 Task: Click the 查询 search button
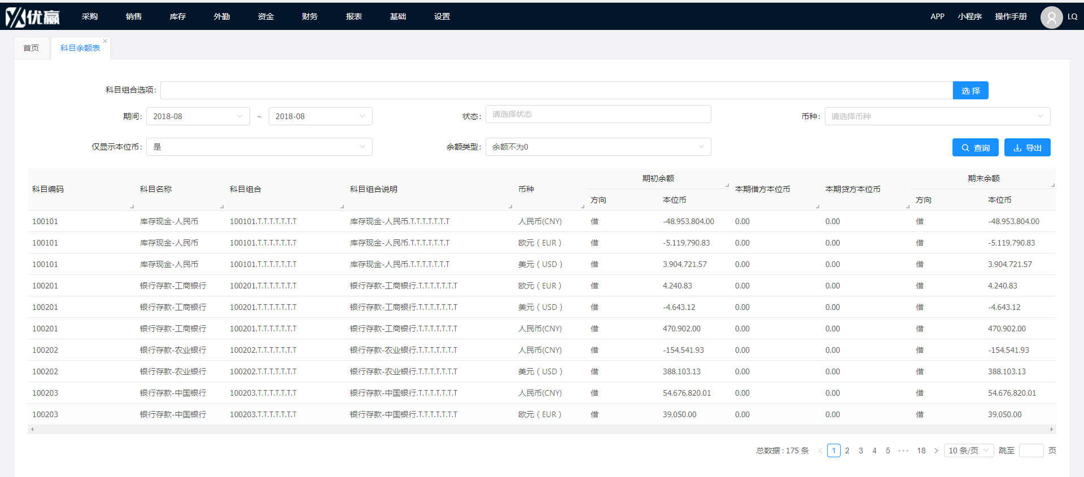[975, 147]
